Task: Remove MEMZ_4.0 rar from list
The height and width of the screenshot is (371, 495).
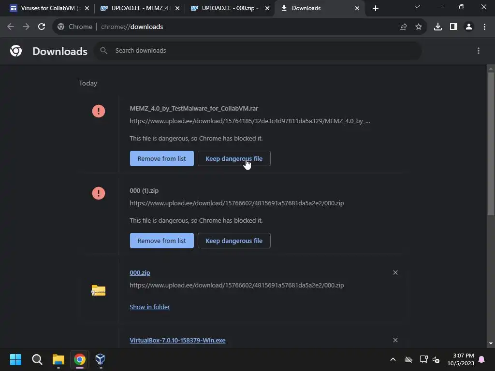Action: point(161,158)
